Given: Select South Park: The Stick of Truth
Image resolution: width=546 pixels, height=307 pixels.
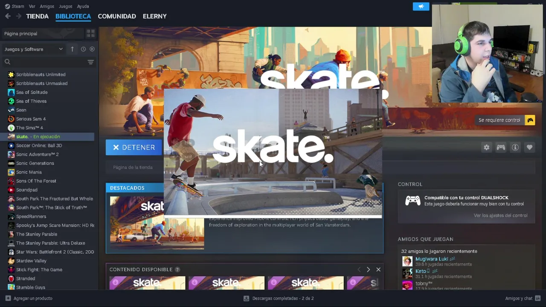Looking at the screenshot, I should tap(51, 208).
